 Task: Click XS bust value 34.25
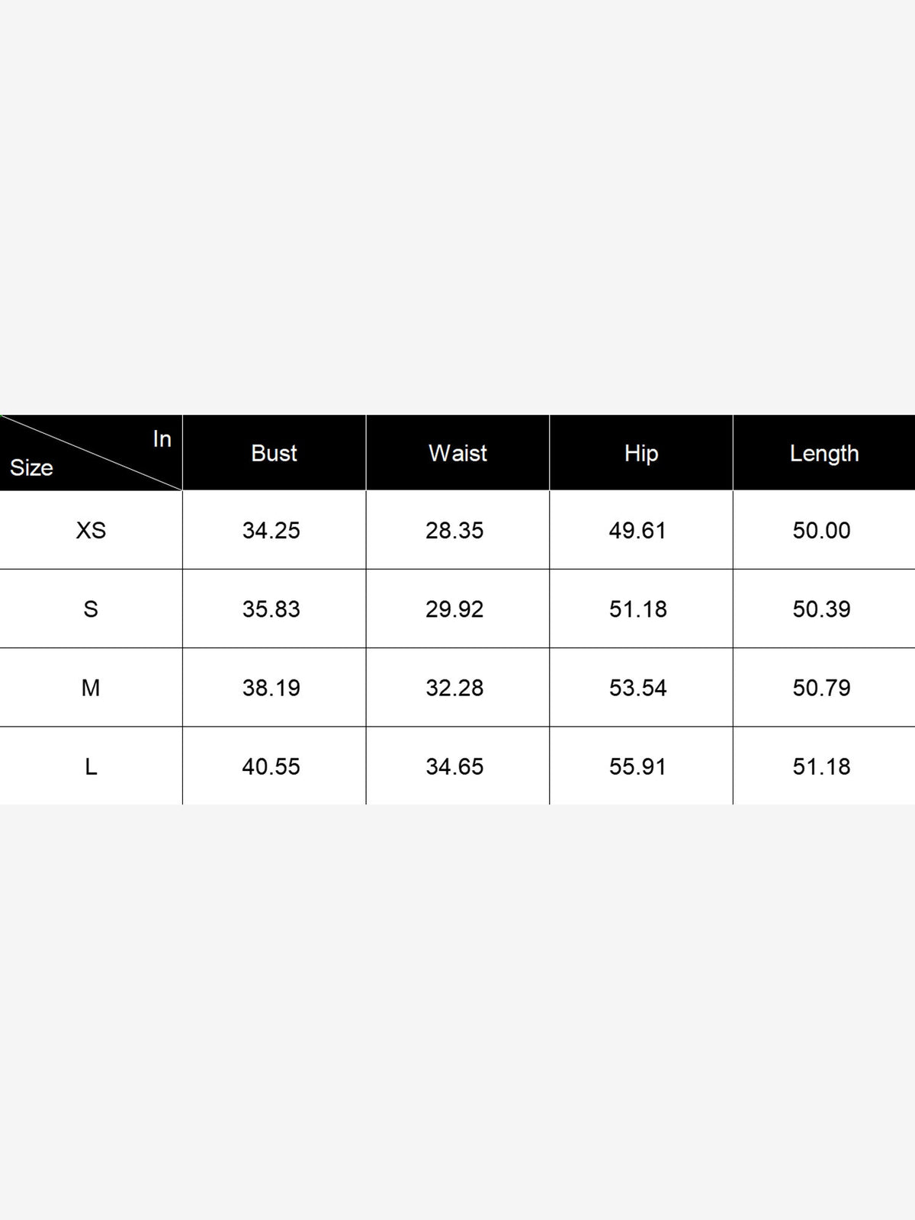coord(271,530)
